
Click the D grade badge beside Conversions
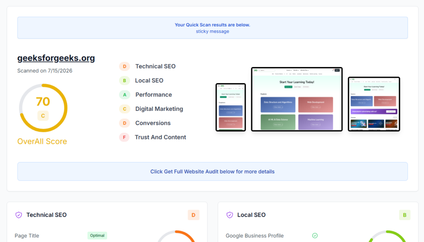click(124, 123)
